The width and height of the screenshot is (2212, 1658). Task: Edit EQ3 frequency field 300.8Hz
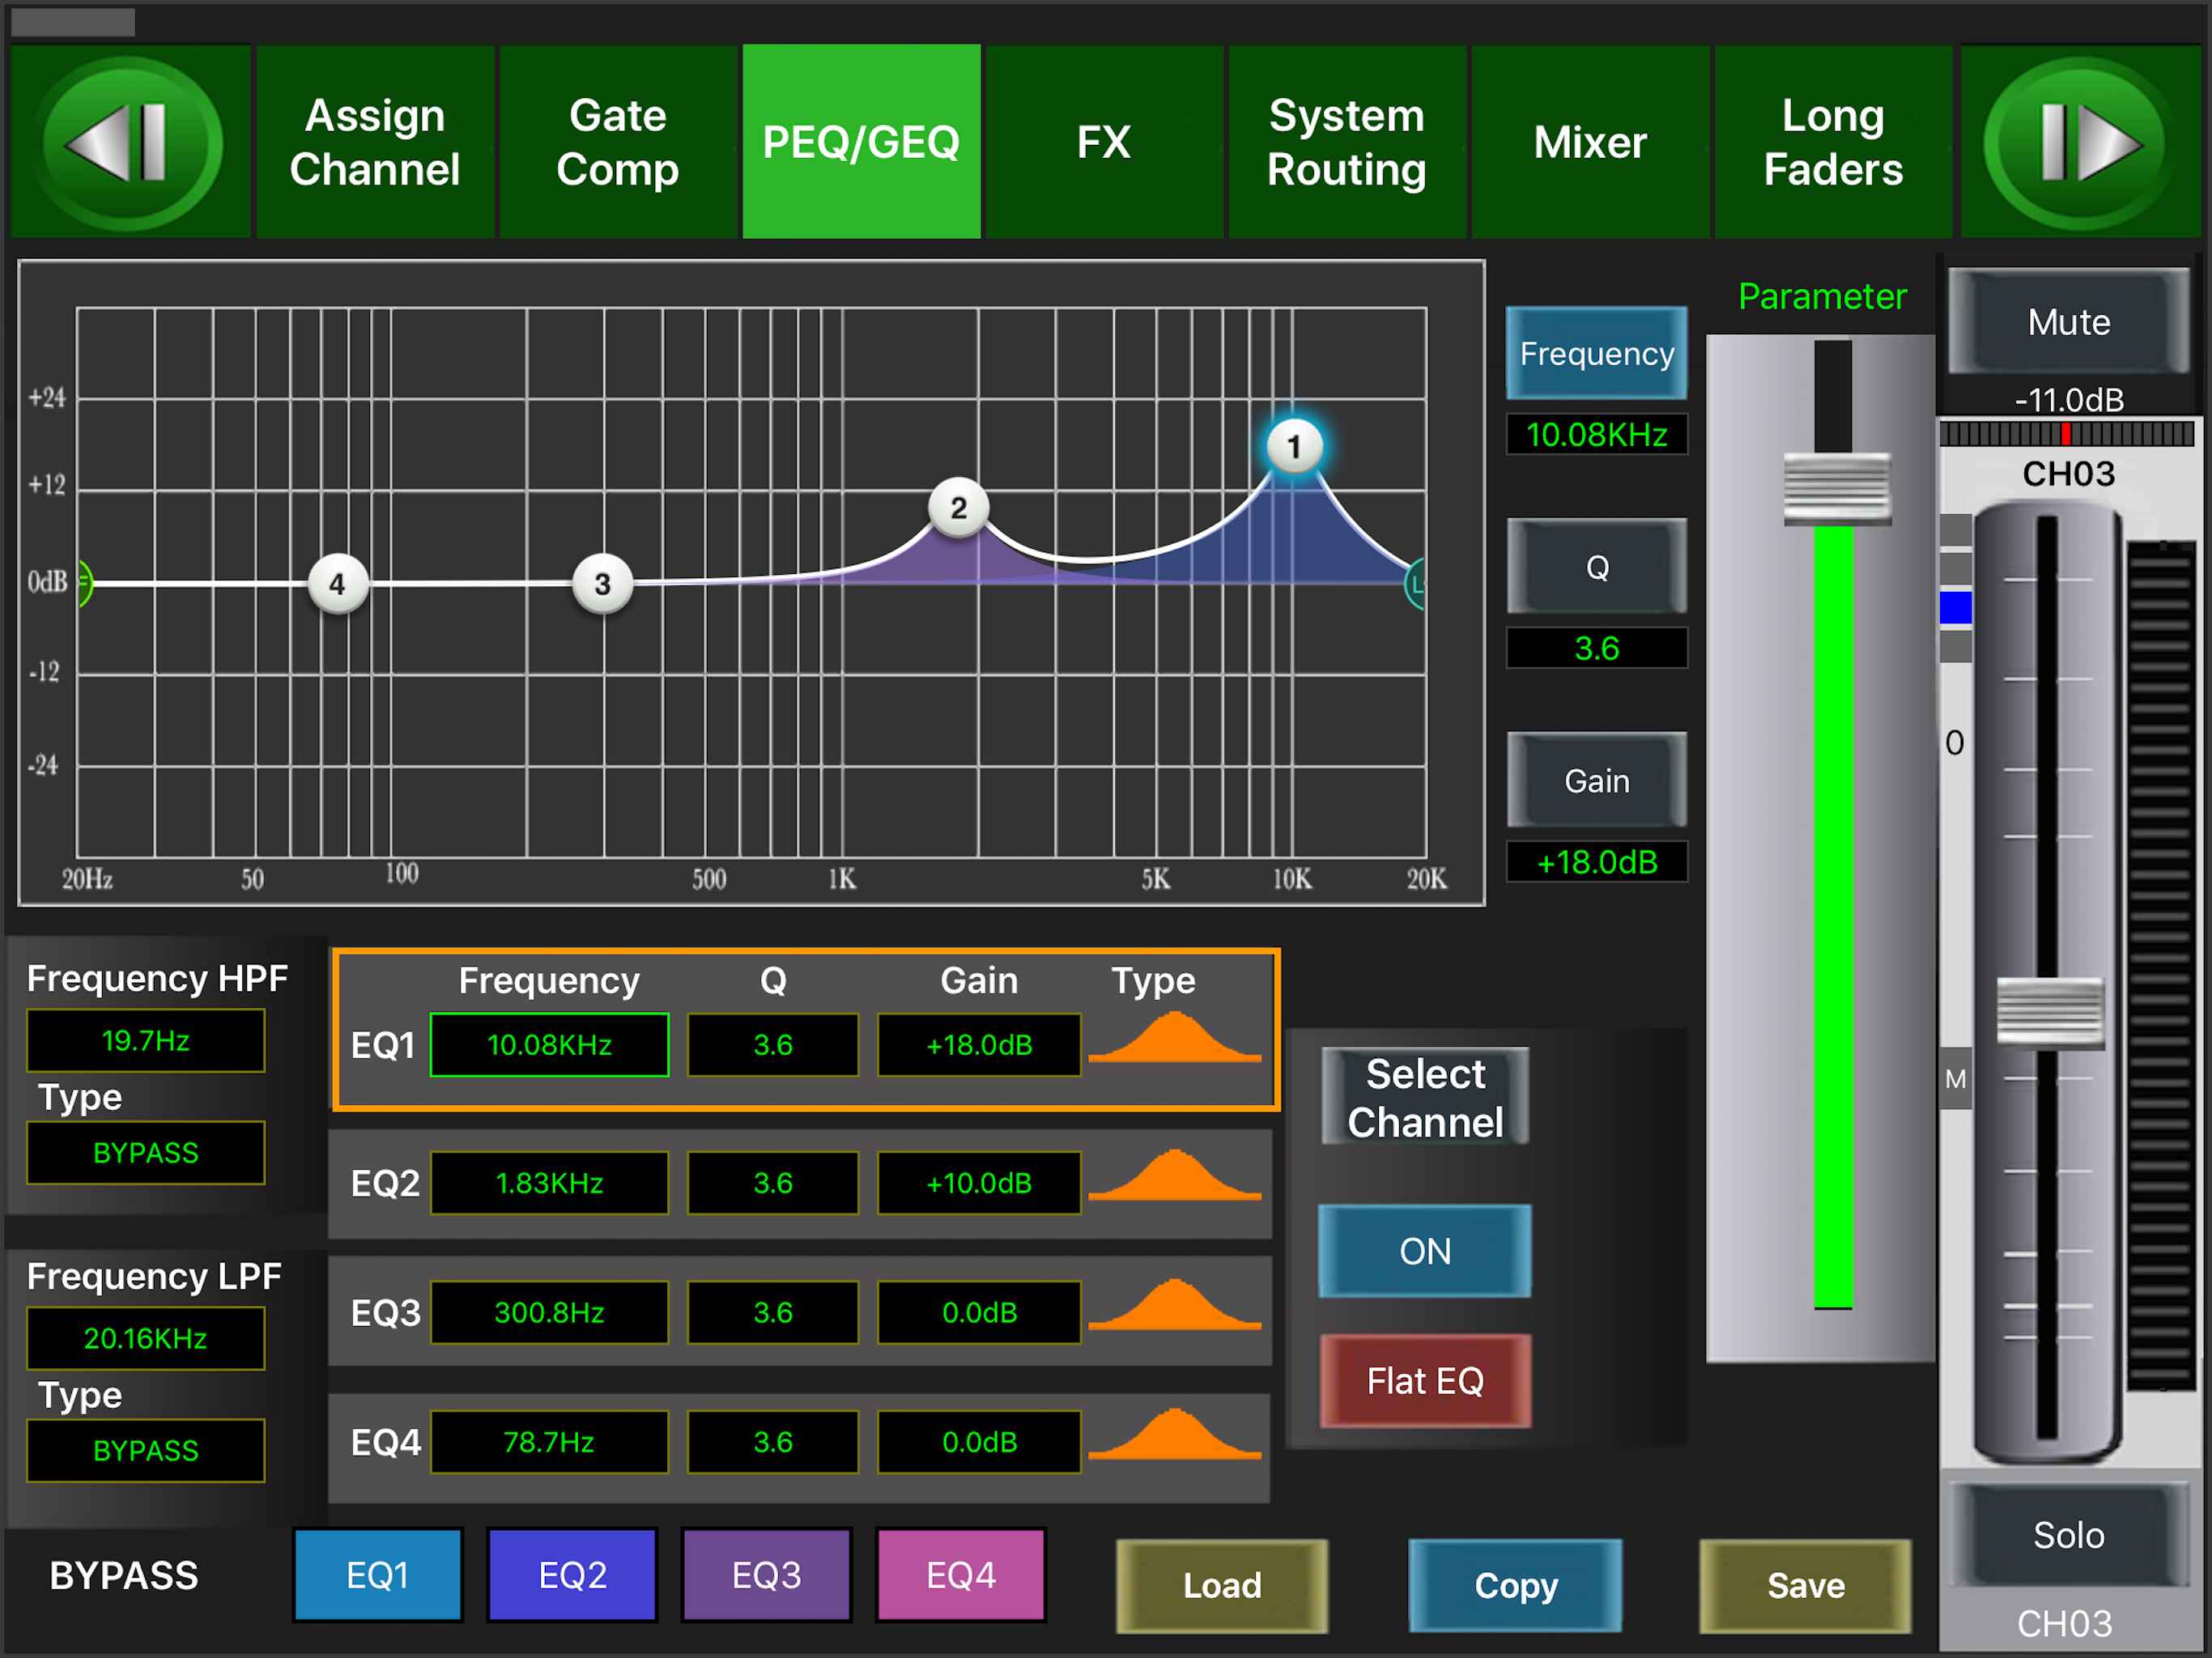click(x=549, y=1312)
